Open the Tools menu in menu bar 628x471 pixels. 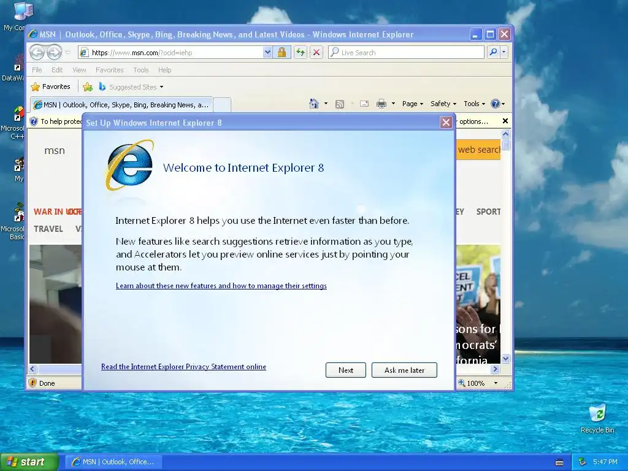click(x=141, y=70)
